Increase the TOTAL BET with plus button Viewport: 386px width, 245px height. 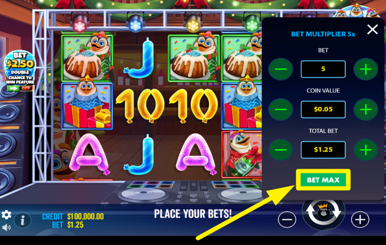(x=366, y=150)
